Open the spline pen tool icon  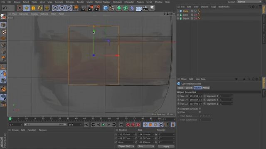(112, 8)
